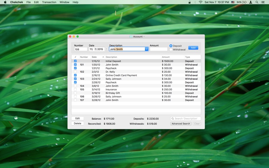Open the Edit menu in menu bar
The width and height of the screenshot is (269, 168).
pos(36,2)
